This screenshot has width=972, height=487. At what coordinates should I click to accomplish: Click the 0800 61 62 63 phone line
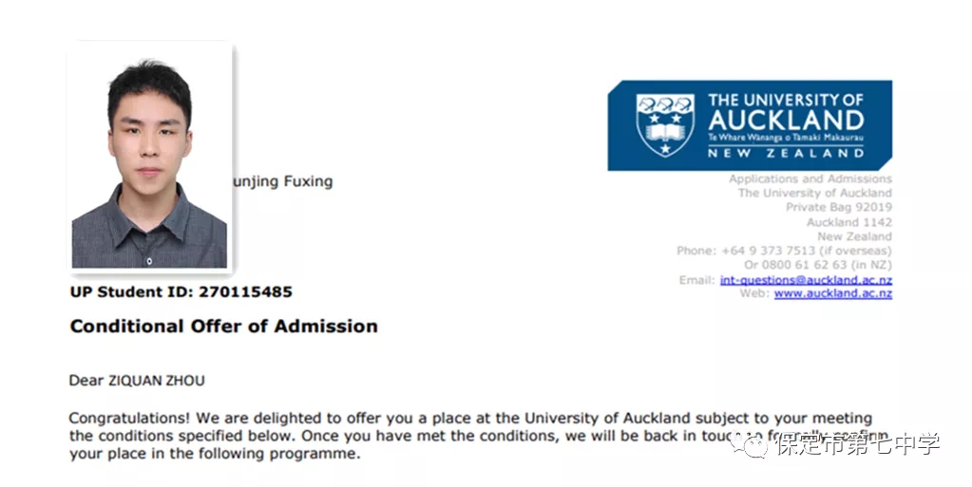point(818,265)
